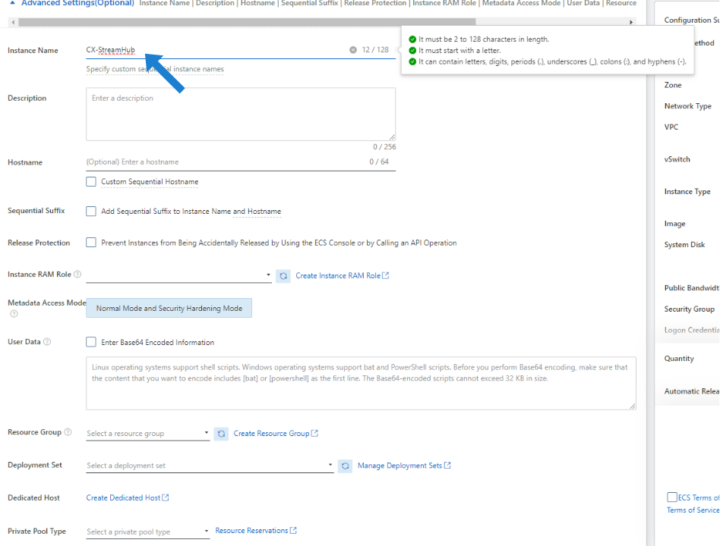The width and height of the screenshot is (720, 546).
Task: Collapse the Advanced Settings(Optional) section
Action: (x=12, y=3)
